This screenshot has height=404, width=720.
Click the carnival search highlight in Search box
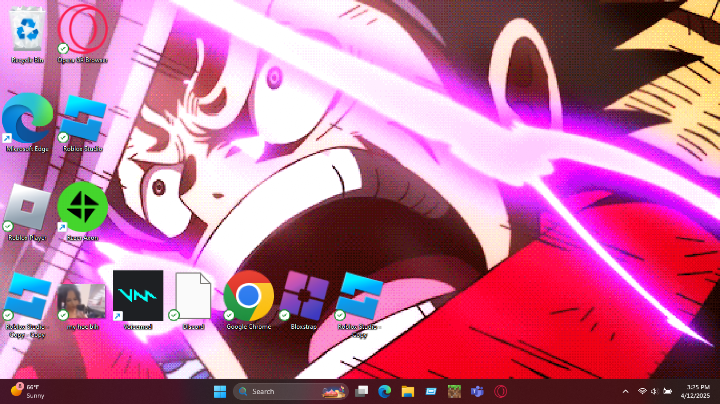[x=335, y=391]
